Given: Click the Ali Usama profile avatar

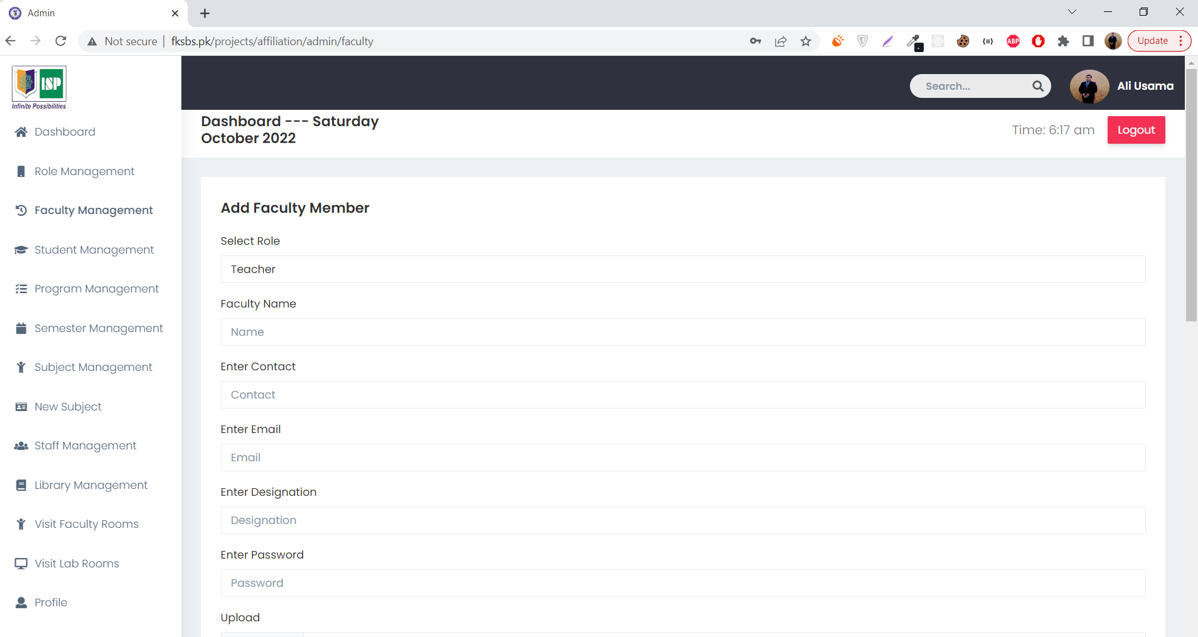Looking at the screenshot, I should coord(1089,86).
